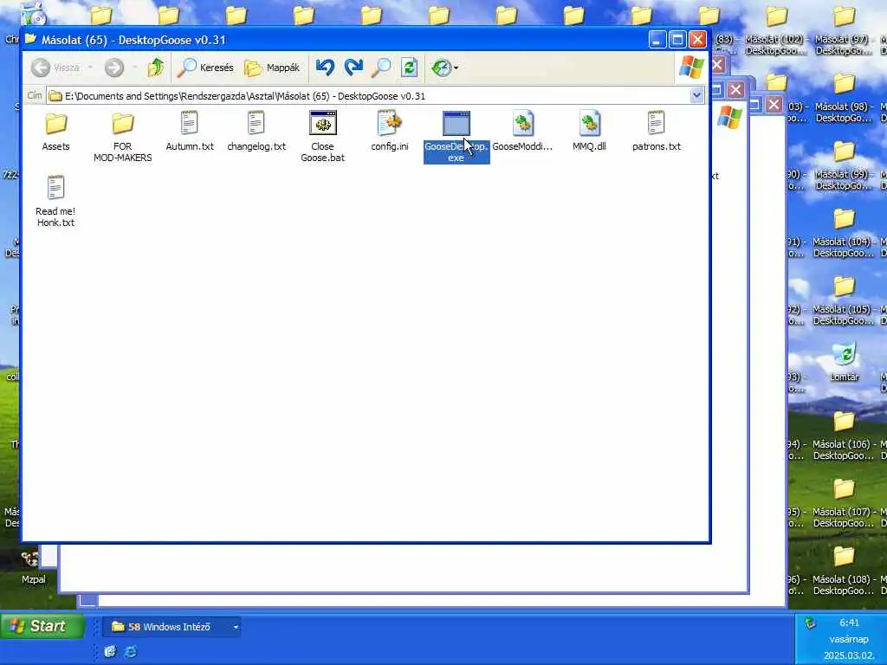Image resolution: width=887 pixels, height=665 pixels.
Task: Open the Keresés search pane
Action: coord(205,68)
